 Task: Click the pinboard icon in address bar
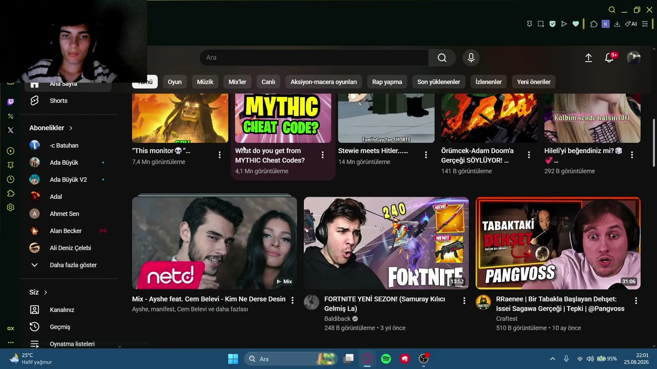530,24
